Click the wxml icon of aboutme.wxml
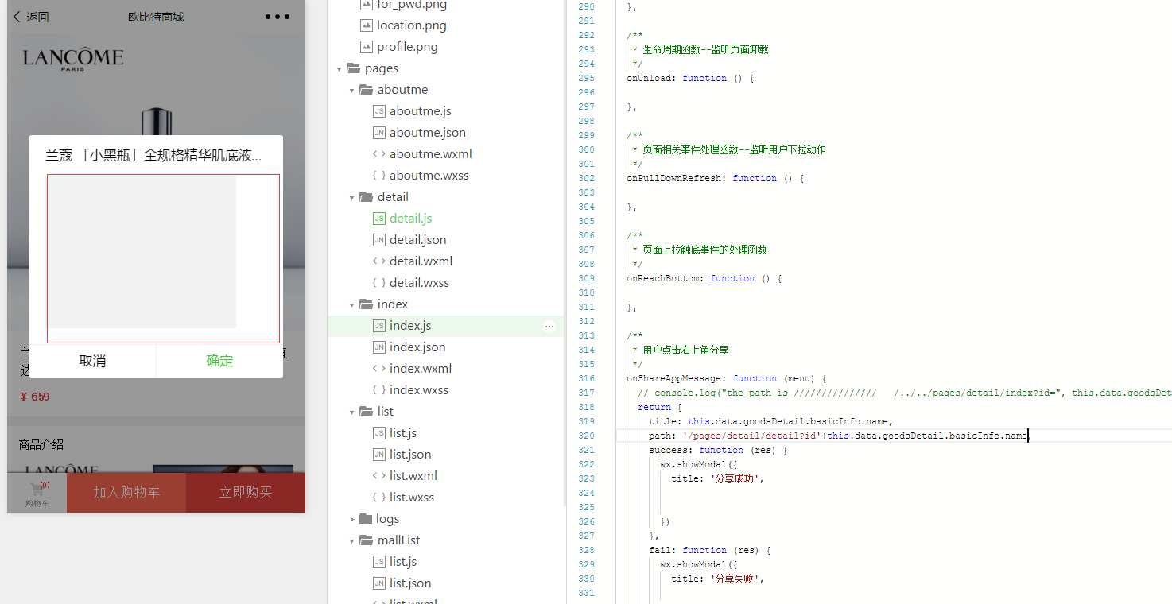The width and height of the screenshot is (1172, 604). [379, 154]
